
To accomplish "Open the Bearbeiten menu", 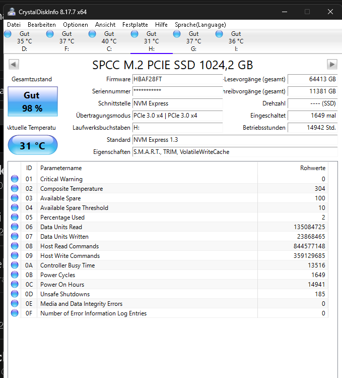I will [42, 25].
